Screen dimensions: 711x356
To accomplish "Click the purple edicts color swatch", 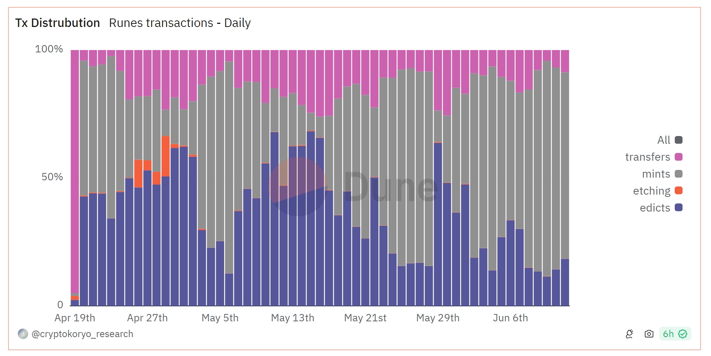I will click(x=679, y=207).
